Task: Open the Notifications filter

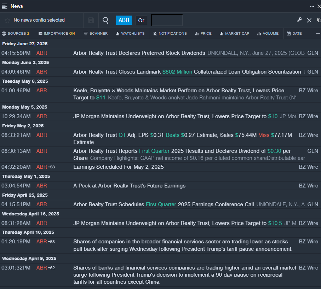Action: pyautogui.click(x=170, y=34)
